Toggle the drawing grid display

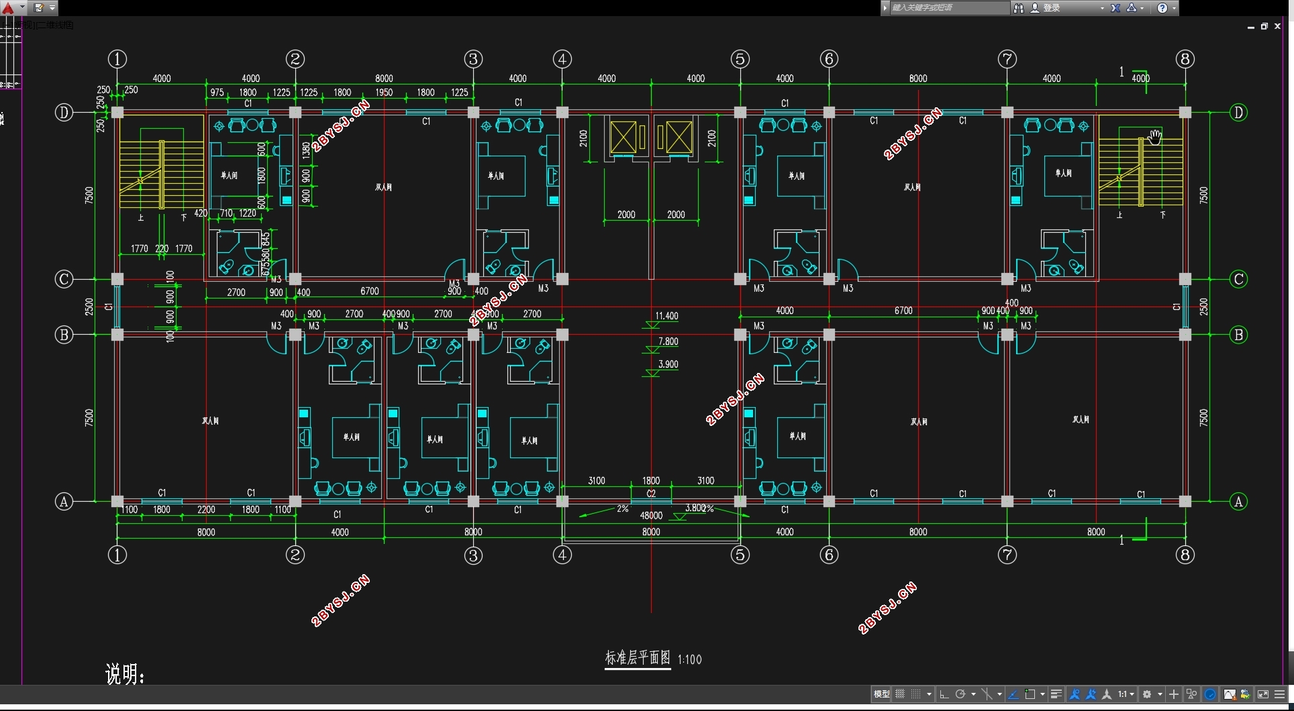(x=900, y=694)
